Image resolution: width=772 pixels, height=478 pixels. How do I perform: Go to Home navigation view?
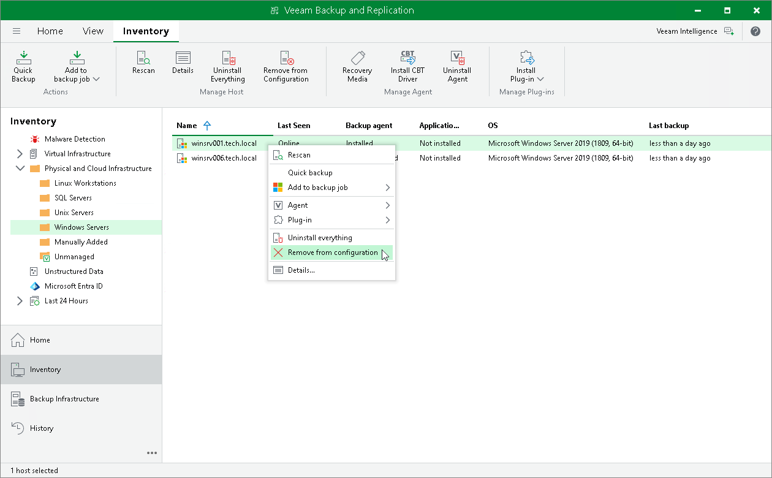tap(81, 340)
